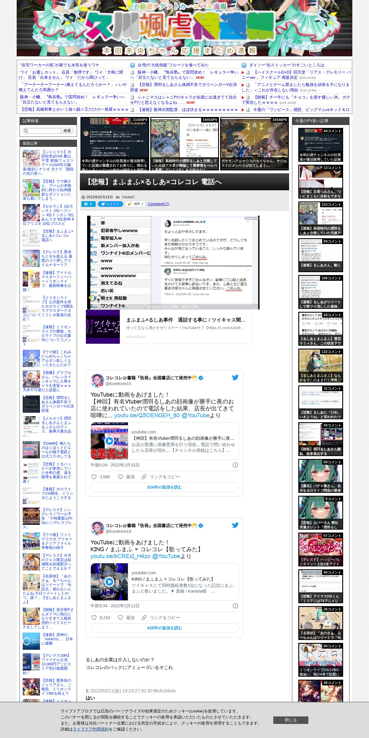Screen dimensions: 369x738
Task: Click the main article screenshot image
Action: (x=173, y=262)
